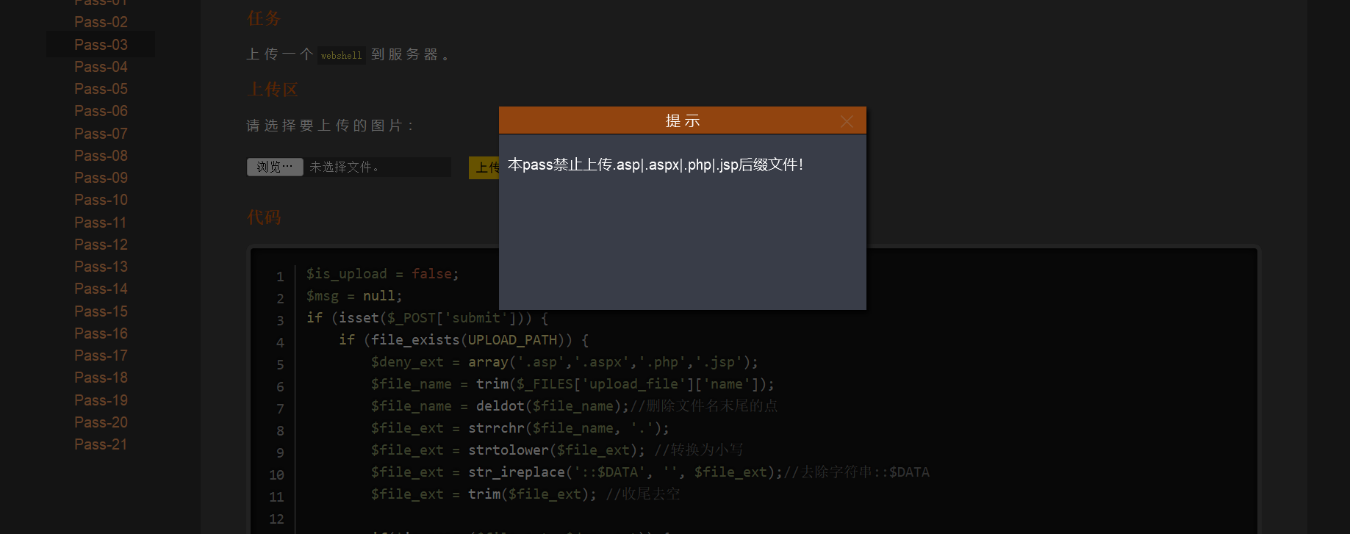
Task: Open Pass-02 in the sidebar
Action: pyautogui.click(x=101, y=22)
